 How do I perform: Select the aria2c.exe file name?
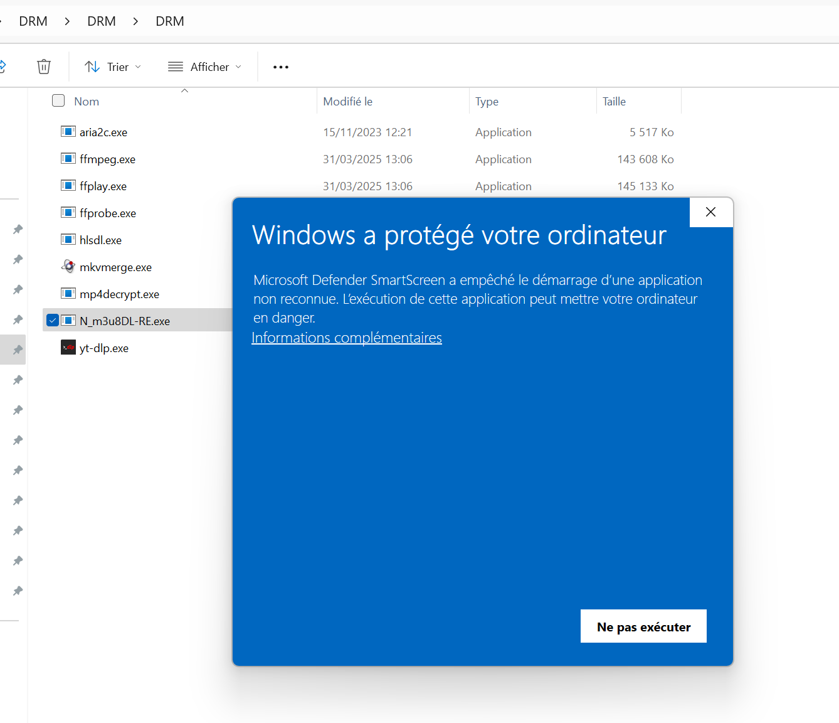coord(103,132)
